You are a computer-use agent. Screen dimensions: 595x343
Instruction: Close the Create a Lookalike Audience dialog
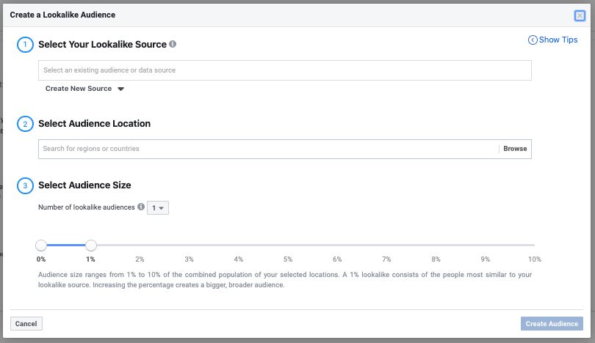580,15
